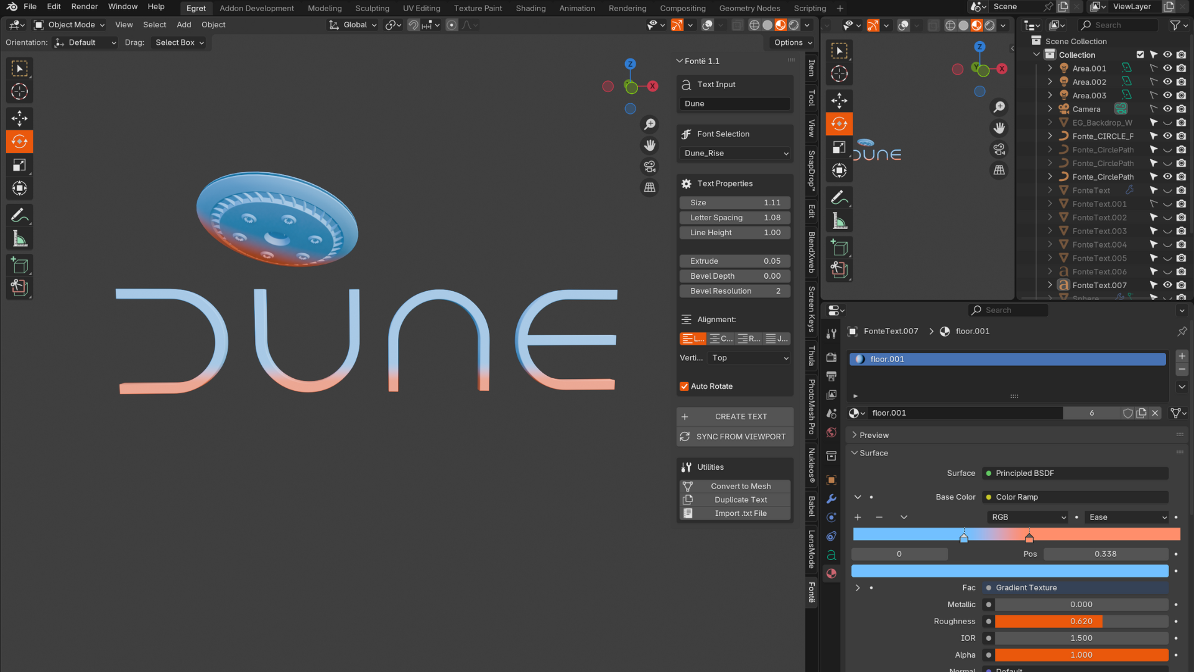Click the Text Input field containing Dune
Image resolution: width=1194 pixels, height=672 pixels.
734,104
